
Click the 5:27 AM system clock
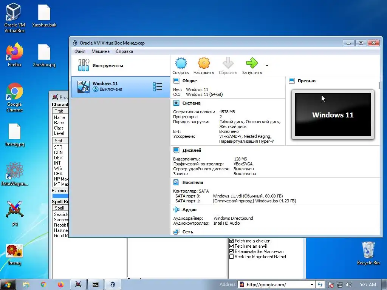(368, 285)
